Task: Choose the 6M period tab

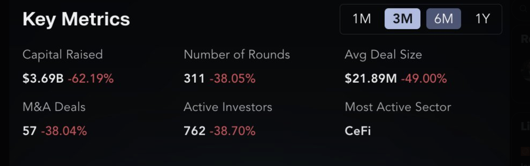Action: [x=443, y=19]
